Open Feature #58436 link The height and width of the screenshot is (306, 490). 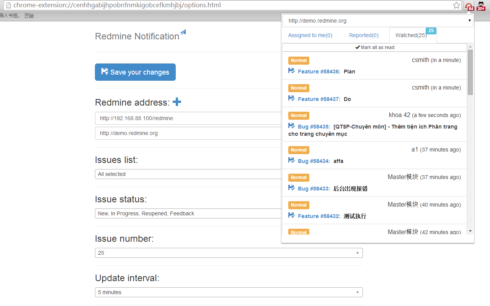[x=319, y=72]
